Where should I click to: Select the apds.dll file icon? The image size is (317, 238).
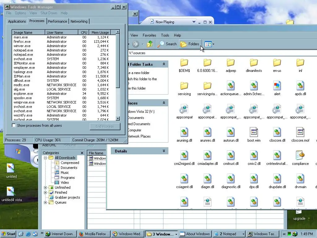300,86
